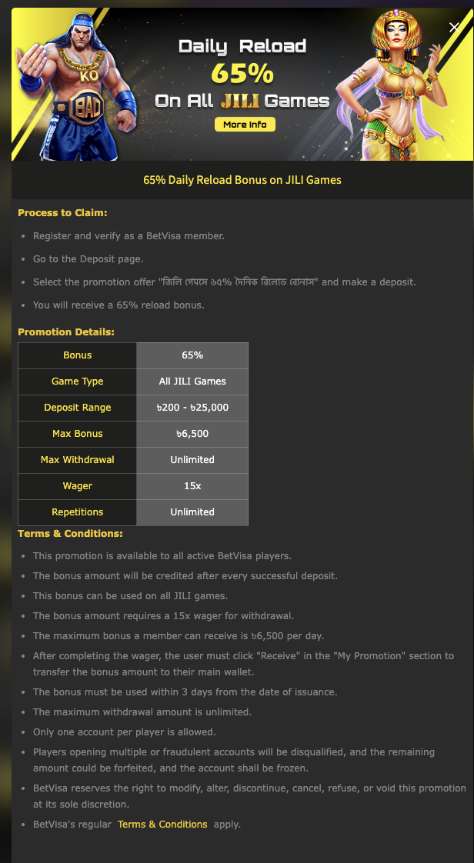Close the promotion popup with X
The width and height of the screenshot is (474, 863).
pos(454,27)
